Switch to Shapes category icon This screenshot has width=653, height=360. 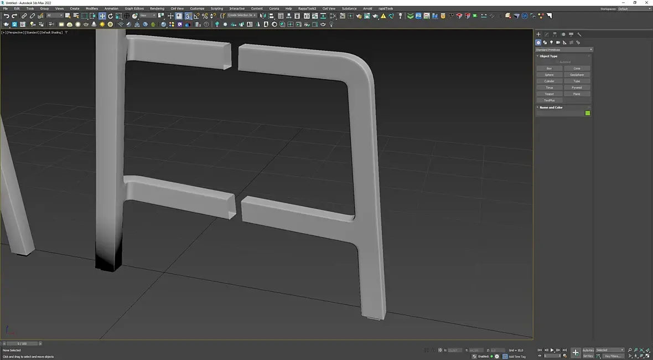click(545, 43)
